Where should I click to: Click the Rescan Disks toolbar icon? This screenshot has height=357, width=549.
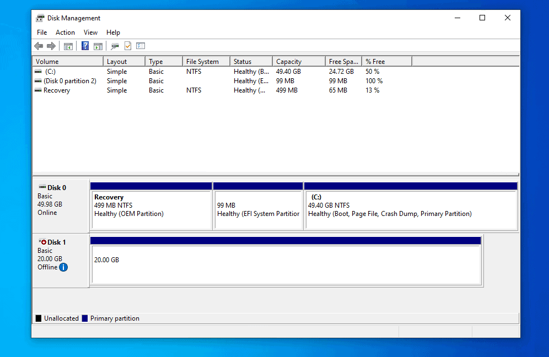(114, 46)
